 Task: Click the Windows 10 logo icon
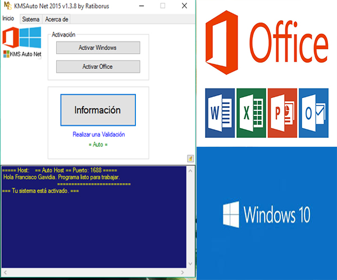(x=231, y=214)
